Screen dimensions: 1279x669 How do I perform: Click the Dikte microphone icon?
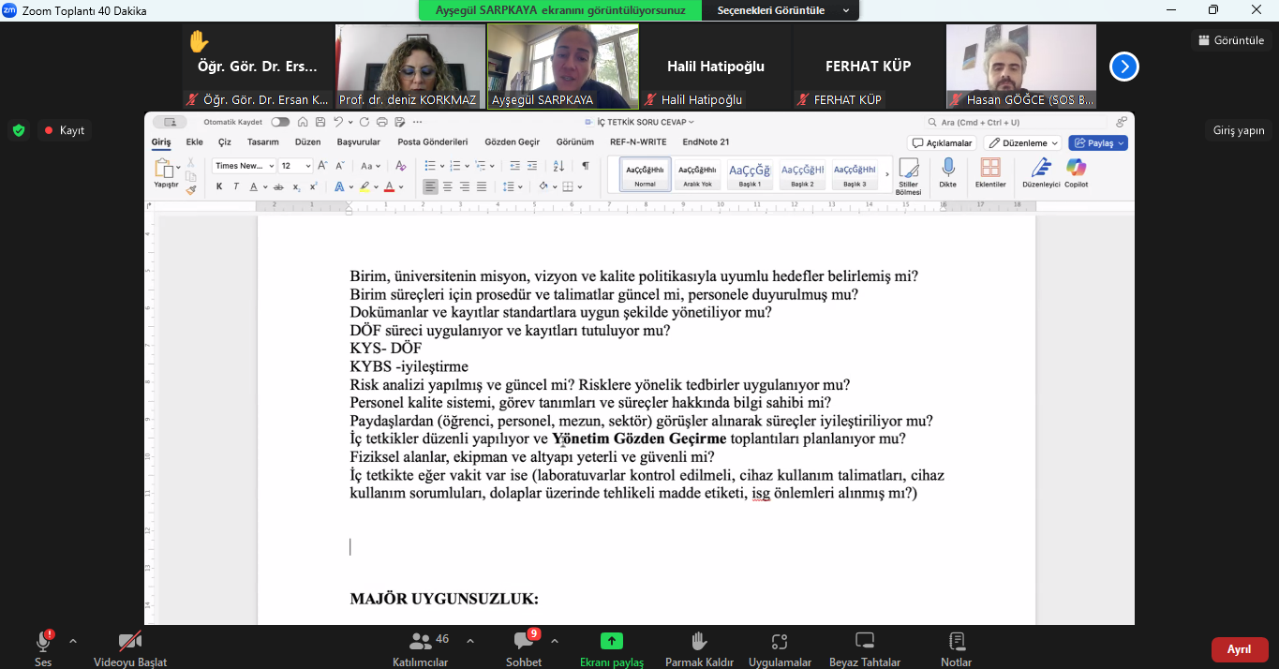pos(947,169)
